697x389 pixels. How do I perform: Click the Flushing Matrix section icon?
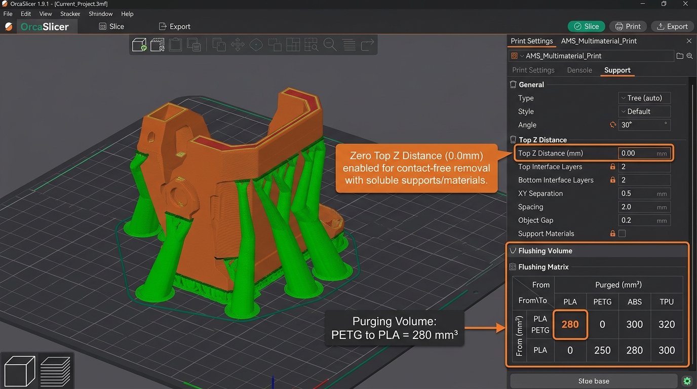(513, 267)
